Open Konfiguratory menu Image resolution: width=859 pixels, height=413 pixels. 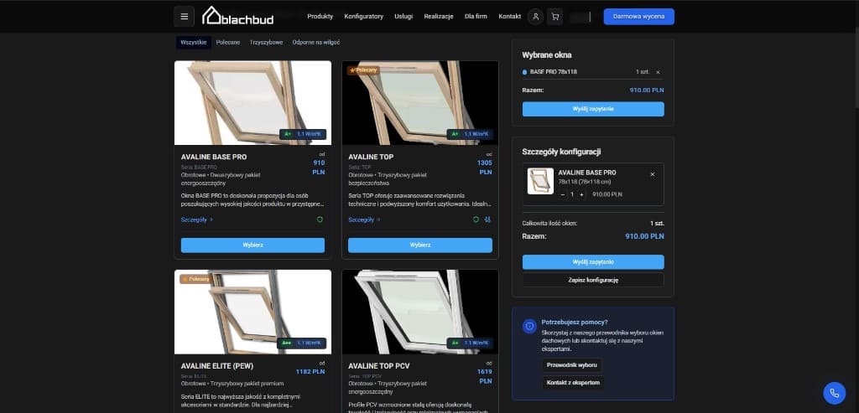tap(364, 17)
